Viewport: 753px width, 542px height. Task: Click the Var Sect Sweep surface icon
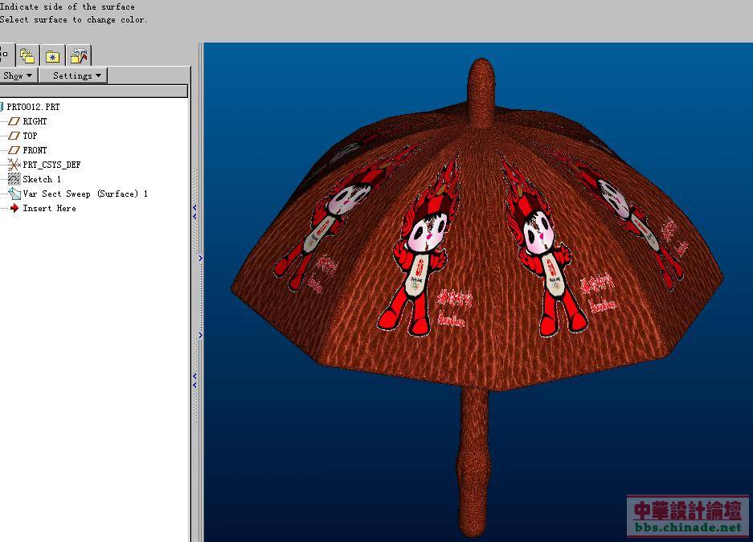[x=14, y=194]
